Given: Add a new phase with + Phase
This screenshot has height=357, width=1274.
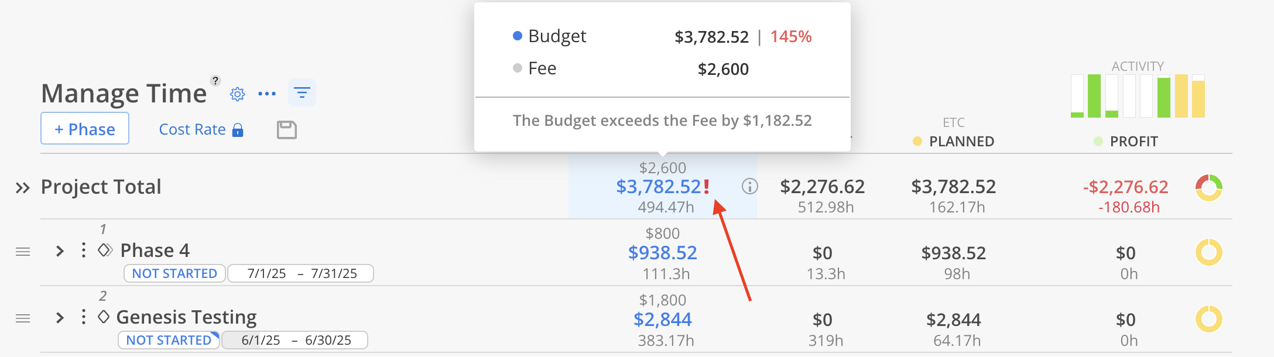Looking at the screenshot, I should tap(85, 129).
